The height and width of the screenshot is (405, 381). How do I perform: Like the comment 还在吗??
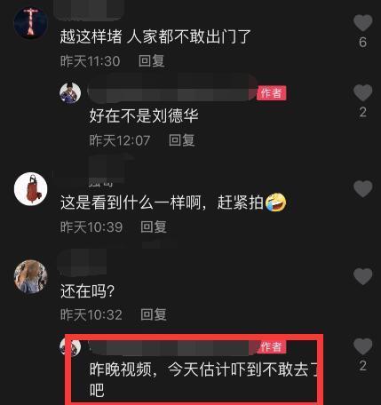click(x=362, y=276)
